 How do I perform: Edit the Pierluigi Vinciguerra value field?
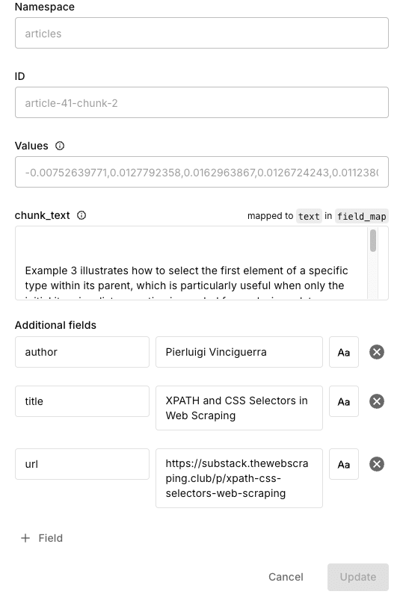point(239,352)
